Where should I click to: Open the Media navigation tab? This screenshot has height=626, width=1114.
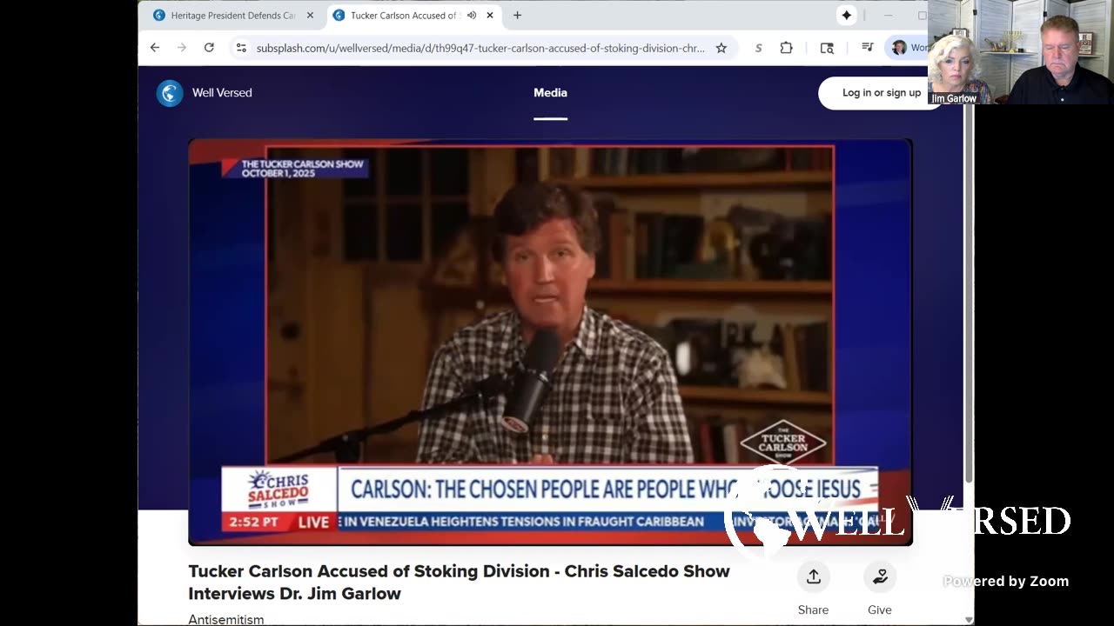[x=550, y=93]
